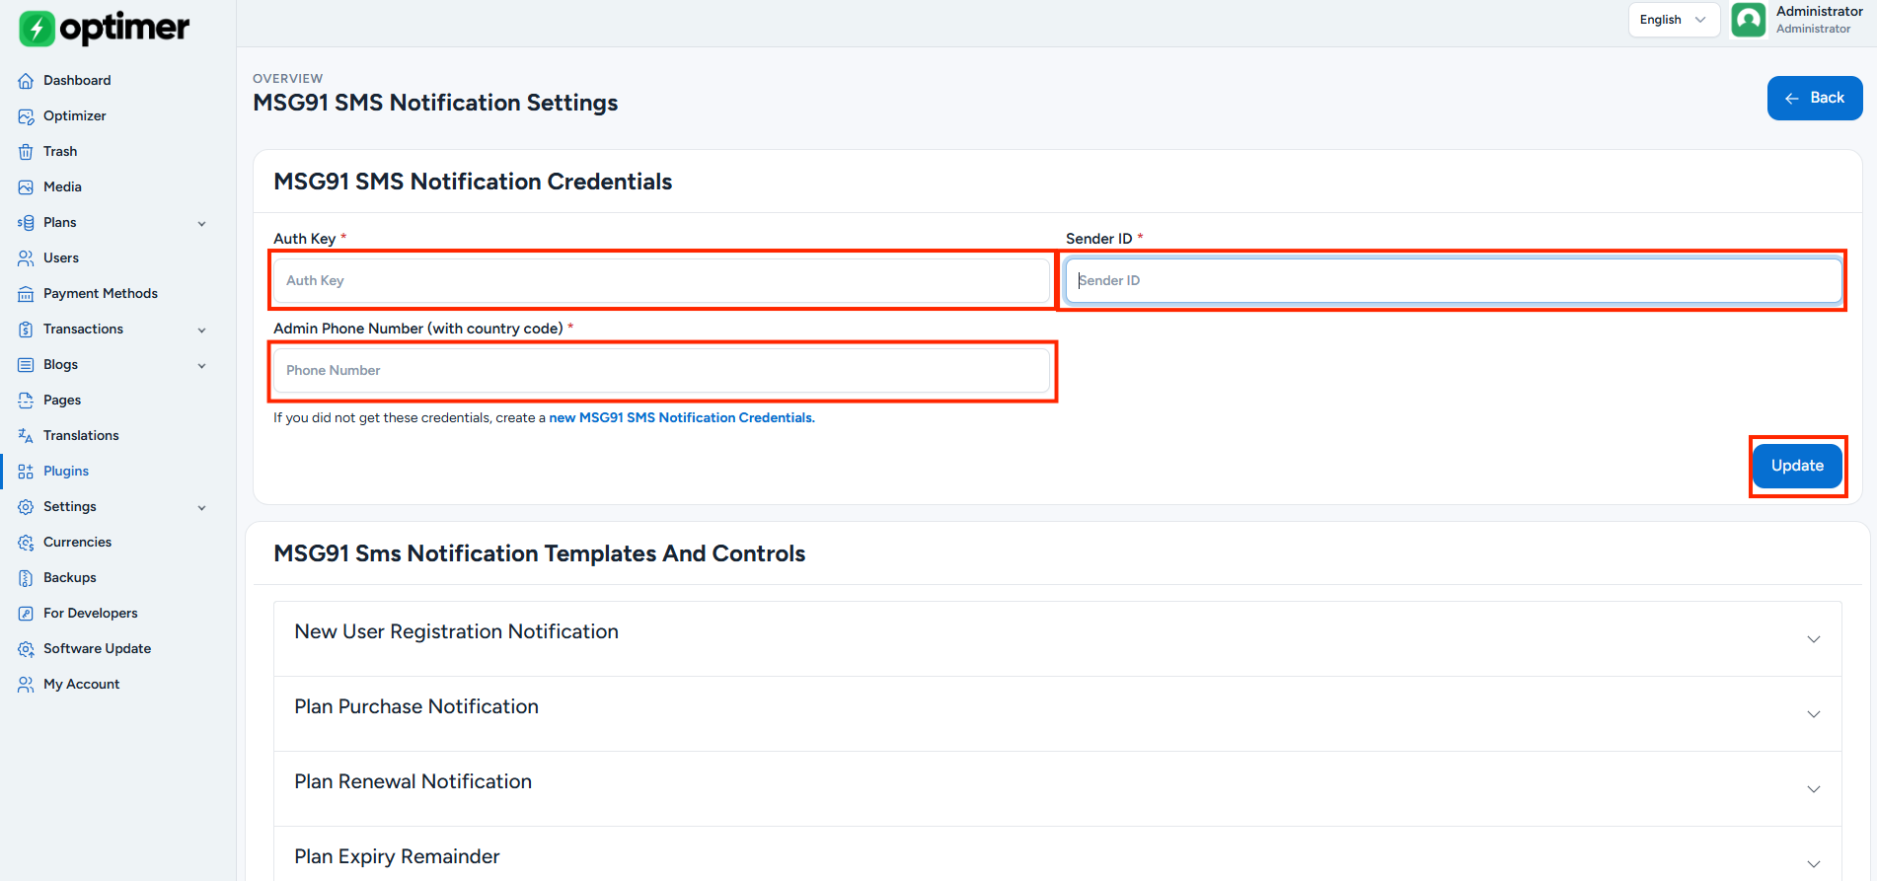
Task: Open Payment Methods menu item
Action: coord(101,294)
